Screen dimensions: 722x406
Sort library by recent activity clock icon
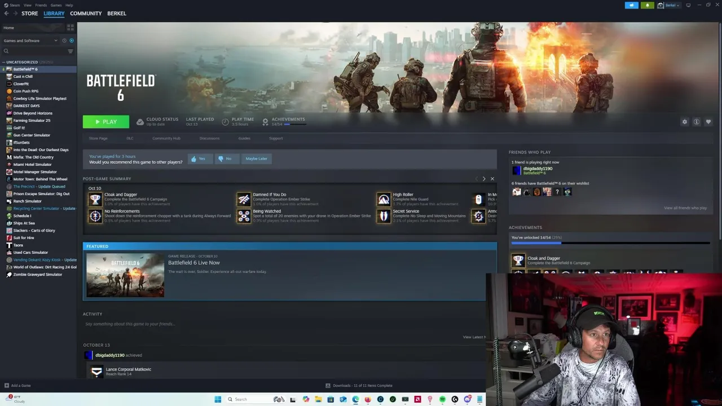point(64,41)
